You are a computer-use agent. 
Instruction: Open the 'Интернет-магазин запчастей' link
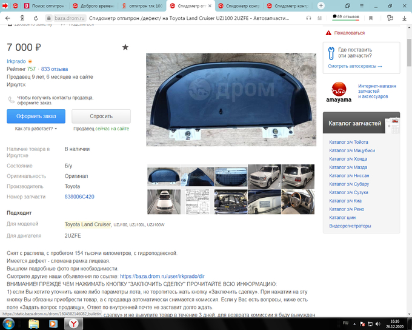[377, 92]
